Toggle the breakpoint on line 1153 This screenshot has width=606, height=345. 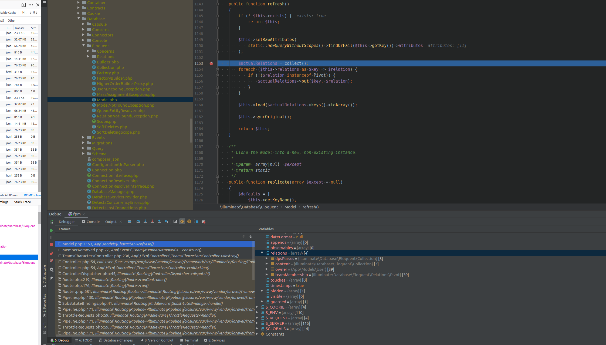(x=211, y=63)
